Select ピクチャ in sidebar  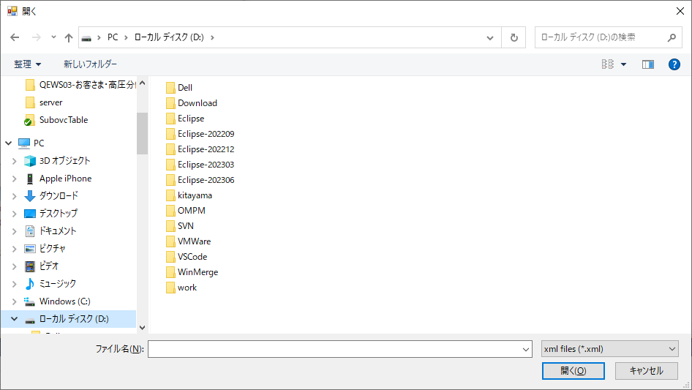pyautogui.click(x=52, y=249)
